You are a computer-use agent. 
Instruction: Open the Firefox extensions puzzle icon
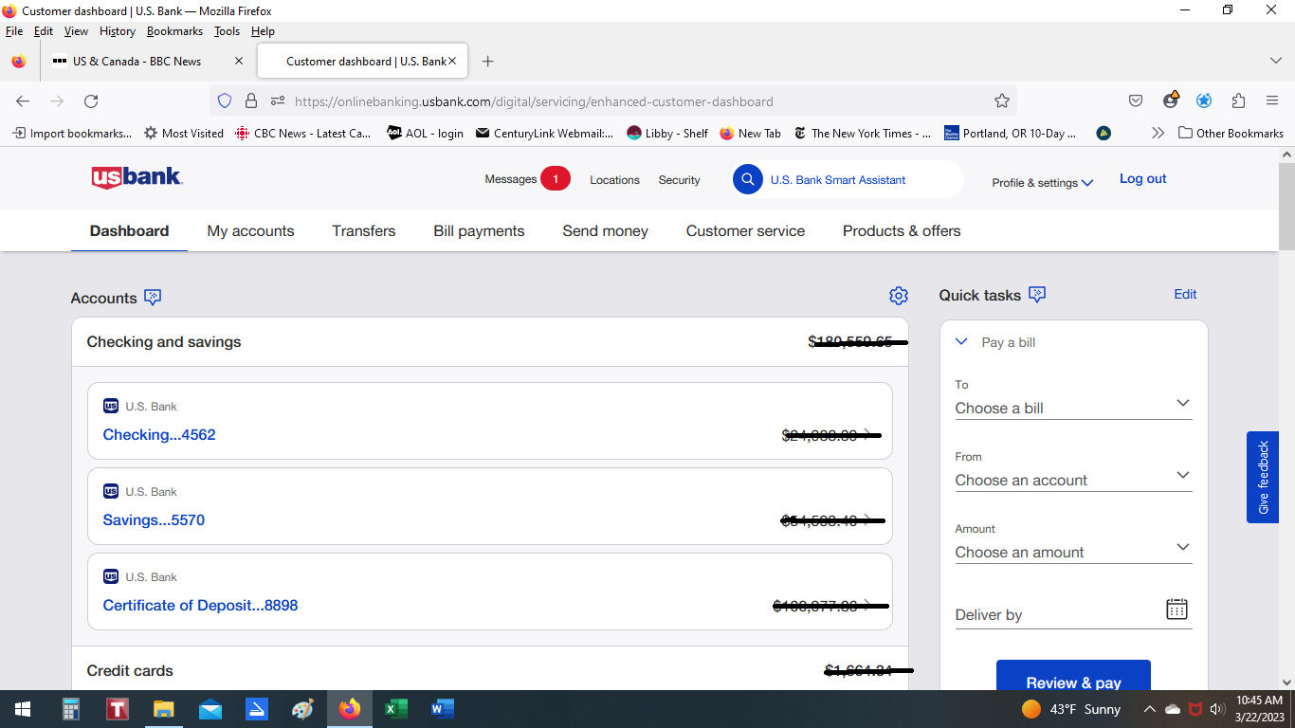(1238, 101)
